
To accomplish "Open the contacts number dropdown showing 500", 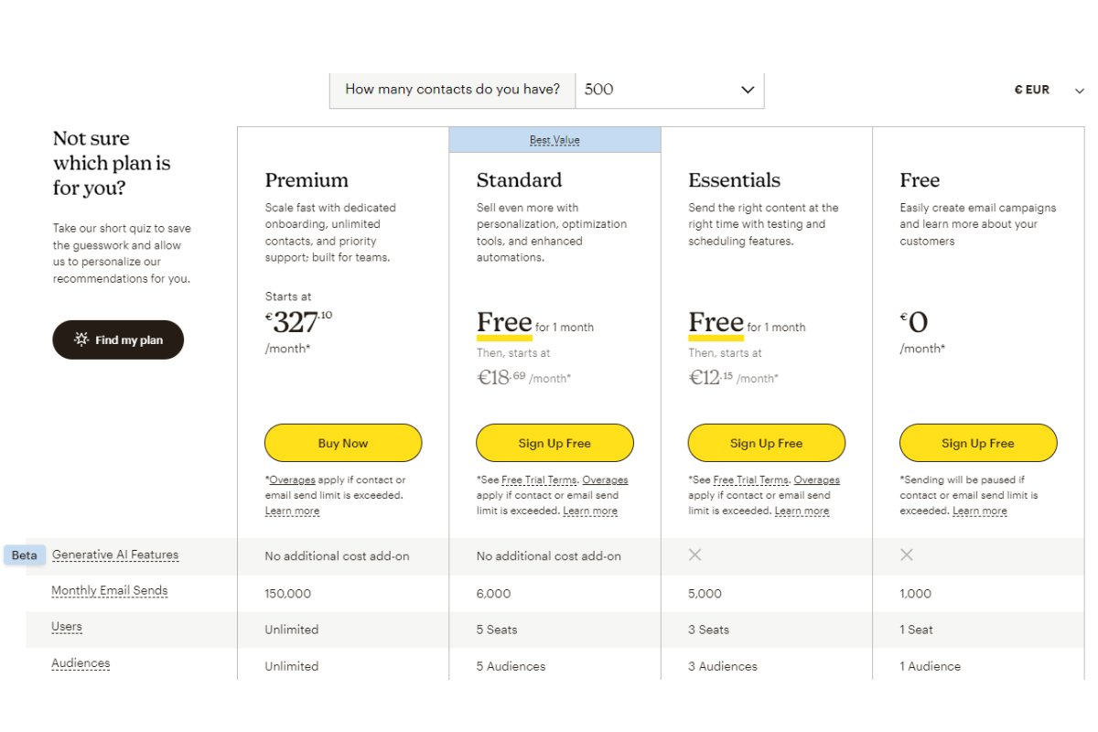I will [670, 90].
